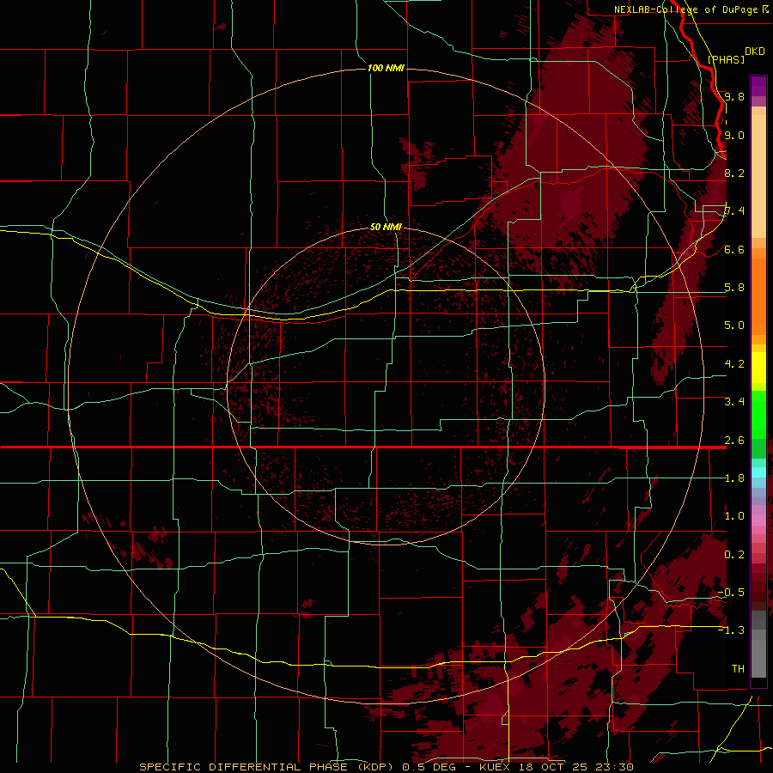The height and width of the screenshot is (773, 773).
Task: Click the 0.2 scale value
Action: [734, 555]
